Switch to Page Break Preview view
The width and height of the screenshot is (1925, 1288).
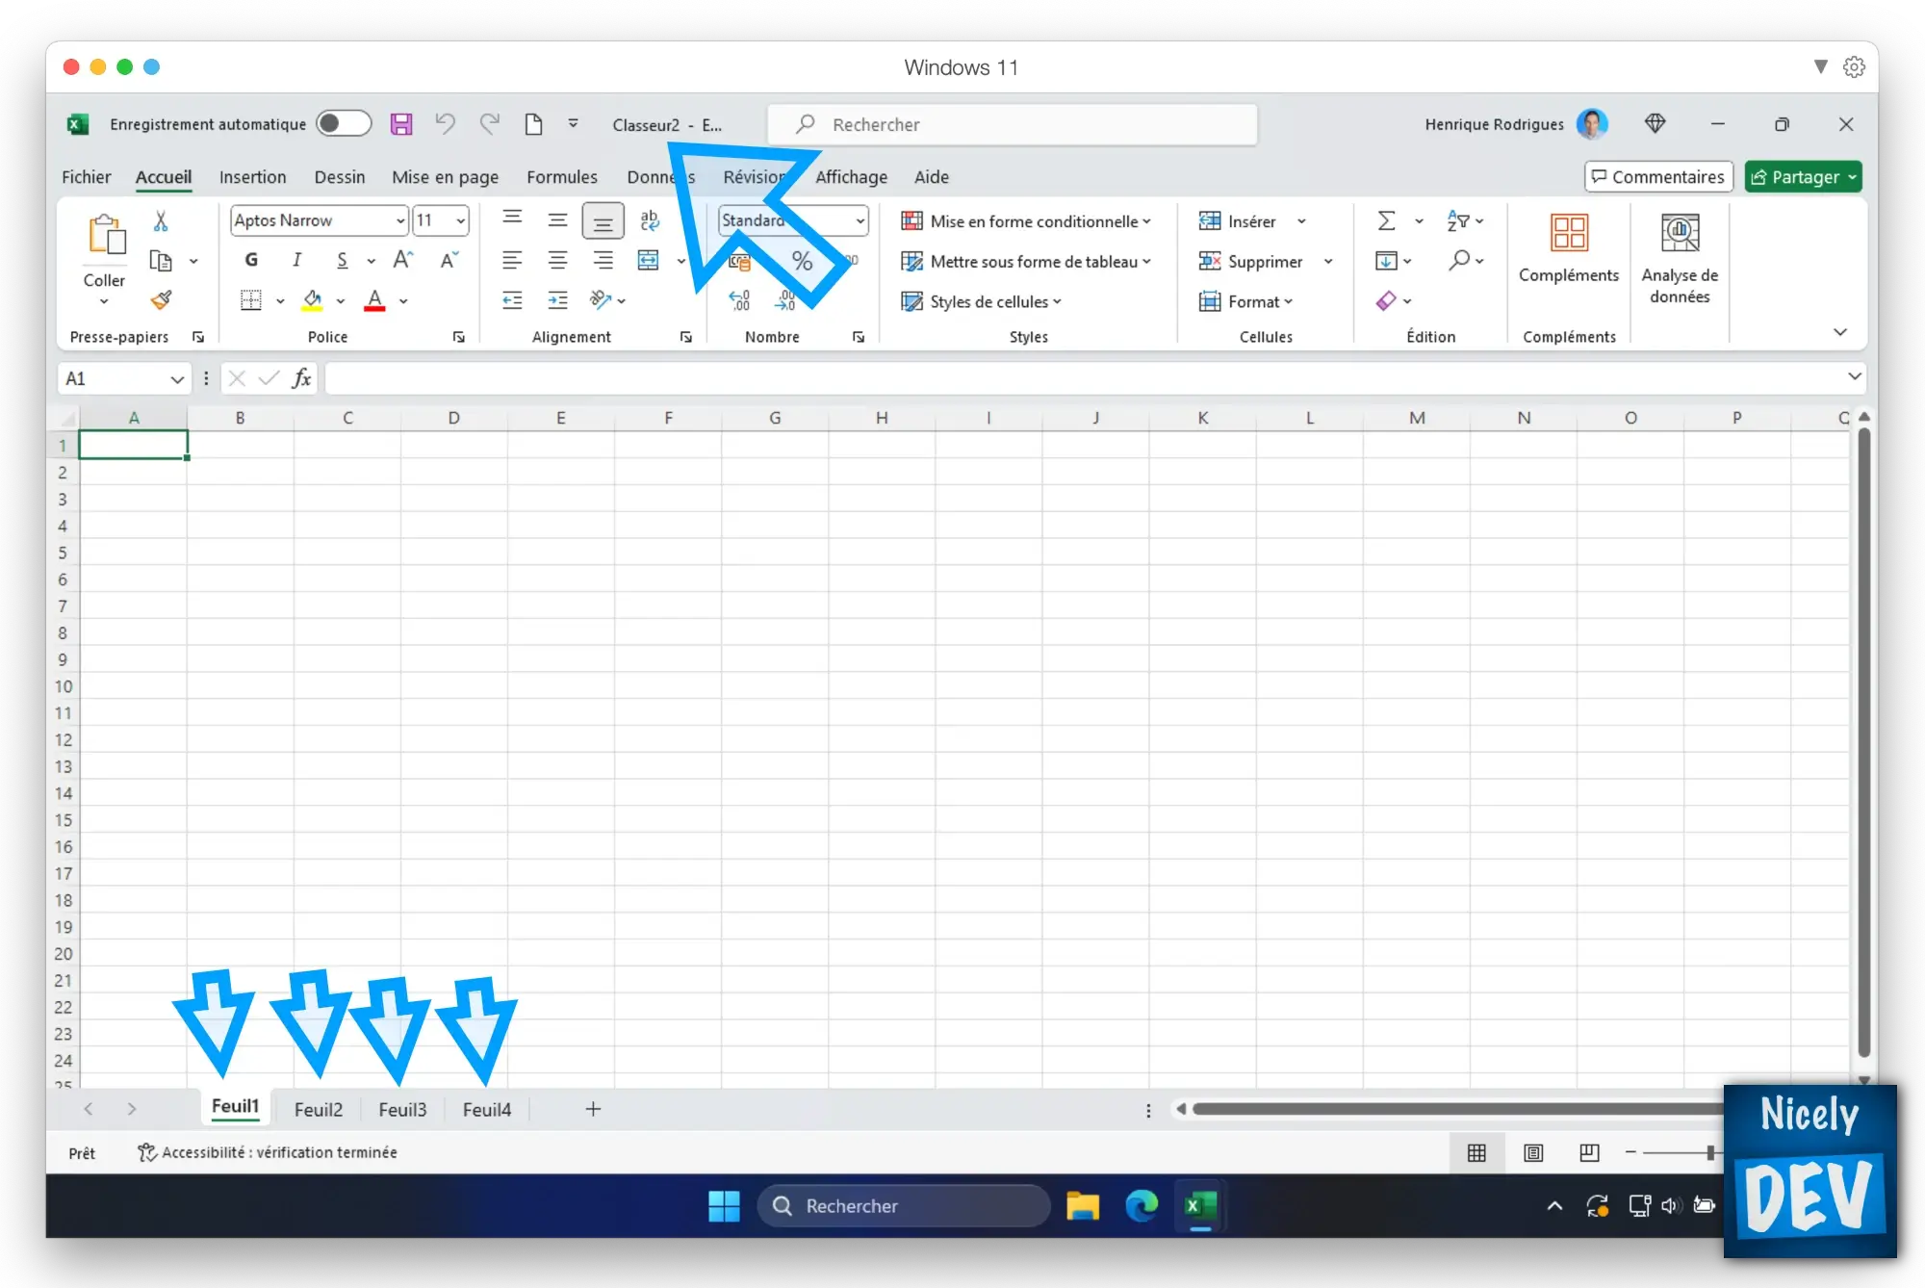click(x=1589, y=1152)
